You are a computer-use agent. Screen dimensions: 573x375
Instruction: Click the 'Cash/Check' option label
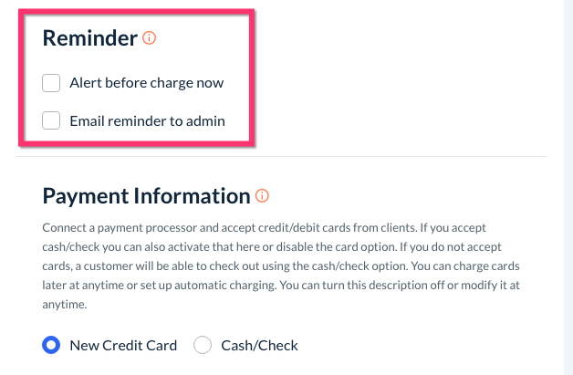[259, 345]
